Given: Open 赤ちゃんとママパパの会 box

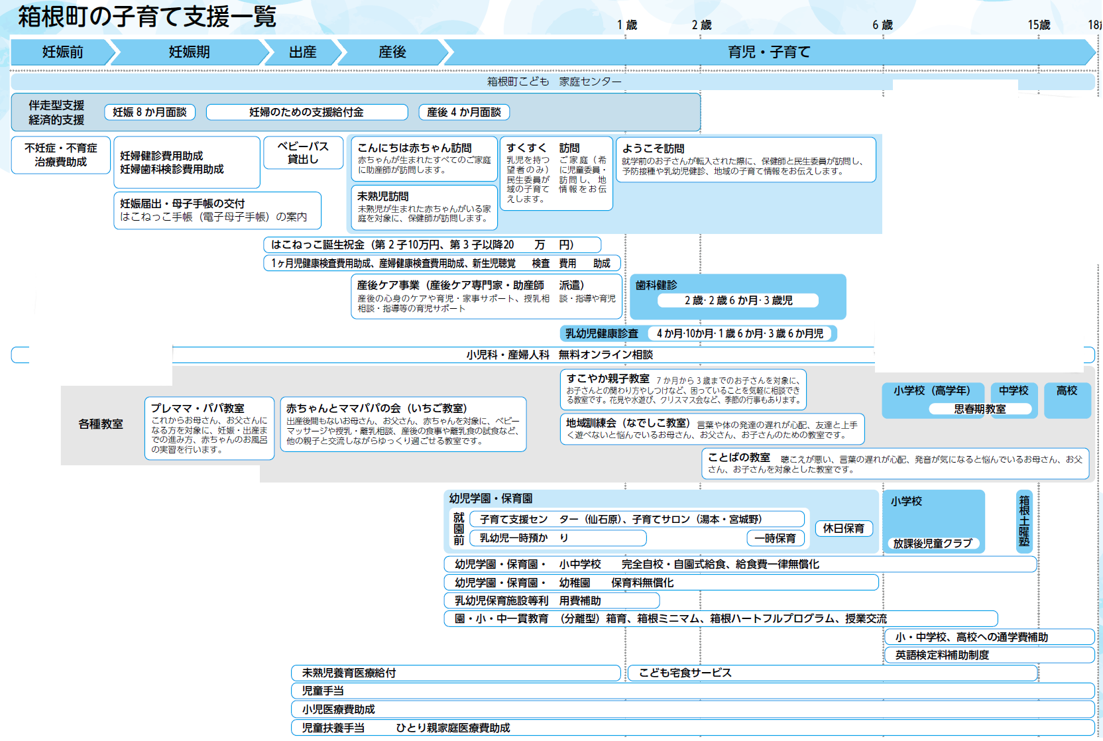Looking at the screenshot, I should coord(404,424).
